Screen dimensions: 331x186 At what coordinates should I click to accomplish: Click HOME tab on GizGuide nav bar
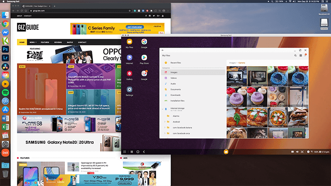point(22,42)
